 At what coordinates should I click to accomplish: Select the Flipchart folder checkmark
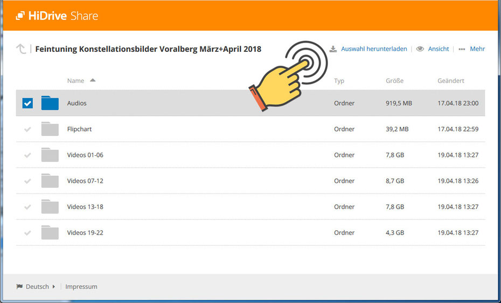pyautogui.click(x=27, y=129)
